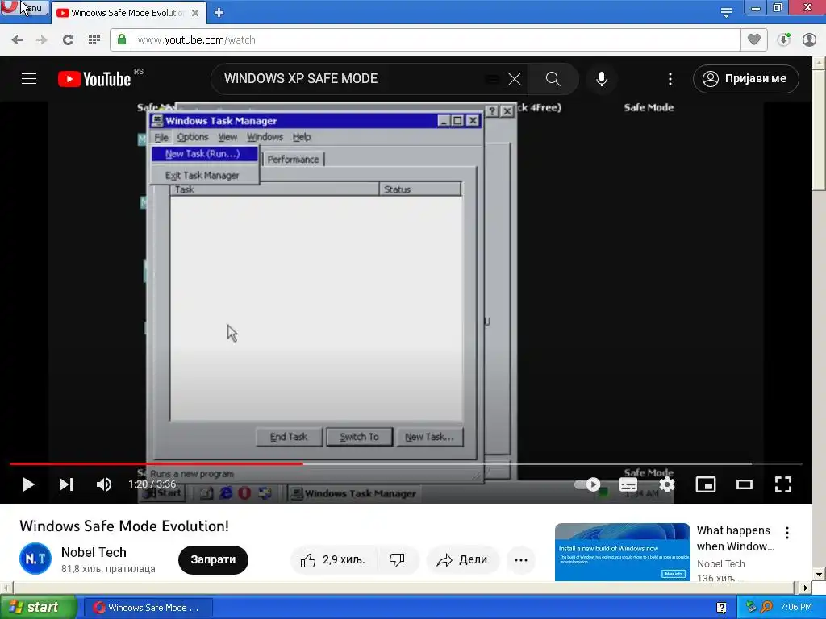Open a new browser tab
This screenshot has height=619, width=826.
(x=219, y=13)
